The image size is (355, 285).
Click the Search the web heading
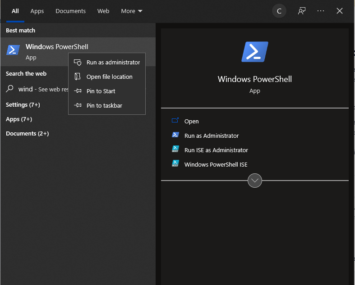click(26, 74)
